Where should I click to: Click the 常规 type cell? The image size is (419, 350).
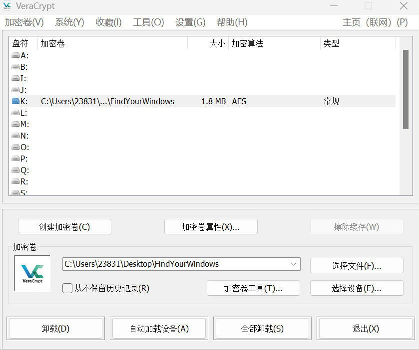[331, 101]
